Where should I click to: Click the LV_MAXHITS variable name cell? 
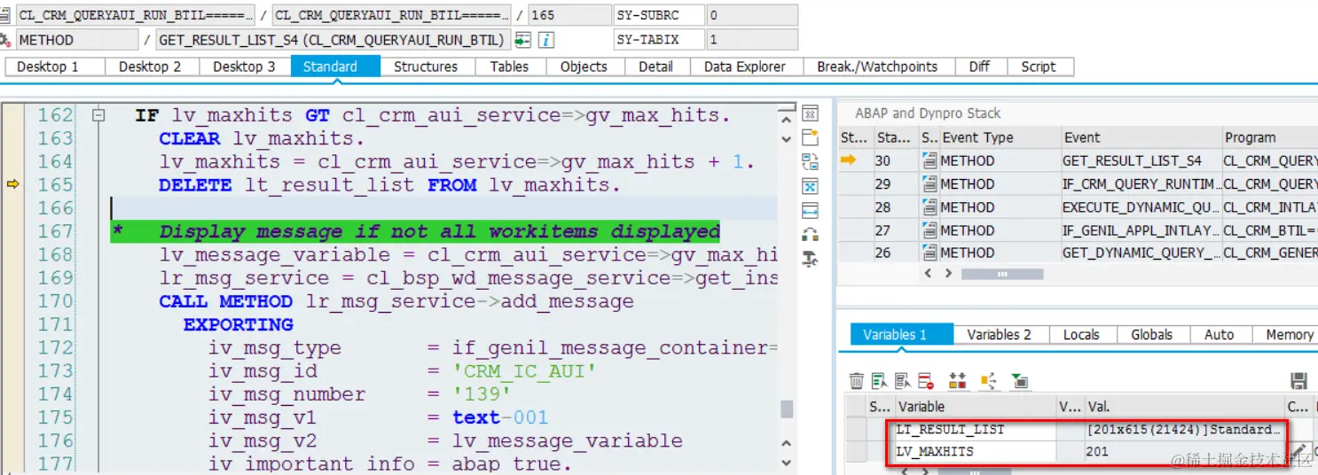click(x=976, y=451)
